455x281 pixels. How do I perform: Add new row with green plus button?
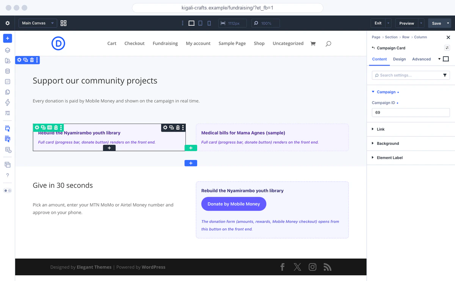pos(191,148)
